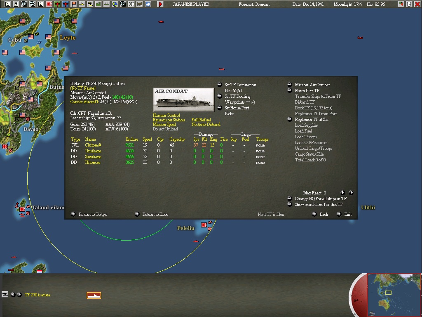Click the single yellow ship toolbar icon
Image resolution: width=422 pixels, height=317 pixels.
pyautogui.click(x=82, y=4)
